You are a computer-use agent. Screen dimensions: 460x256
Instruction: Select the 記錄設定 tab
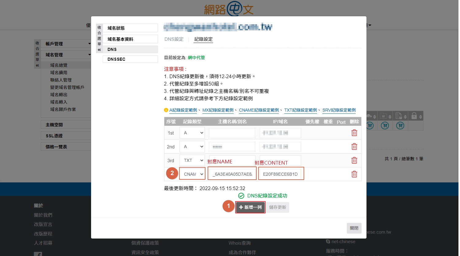pyautogui.click(x=203, y=39)
